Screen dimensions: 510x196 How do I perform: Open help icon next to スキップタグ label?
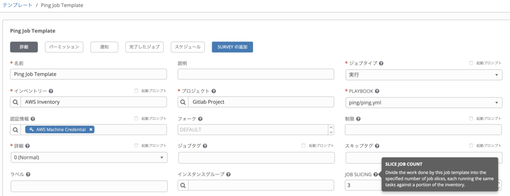[x=377, y=146]
